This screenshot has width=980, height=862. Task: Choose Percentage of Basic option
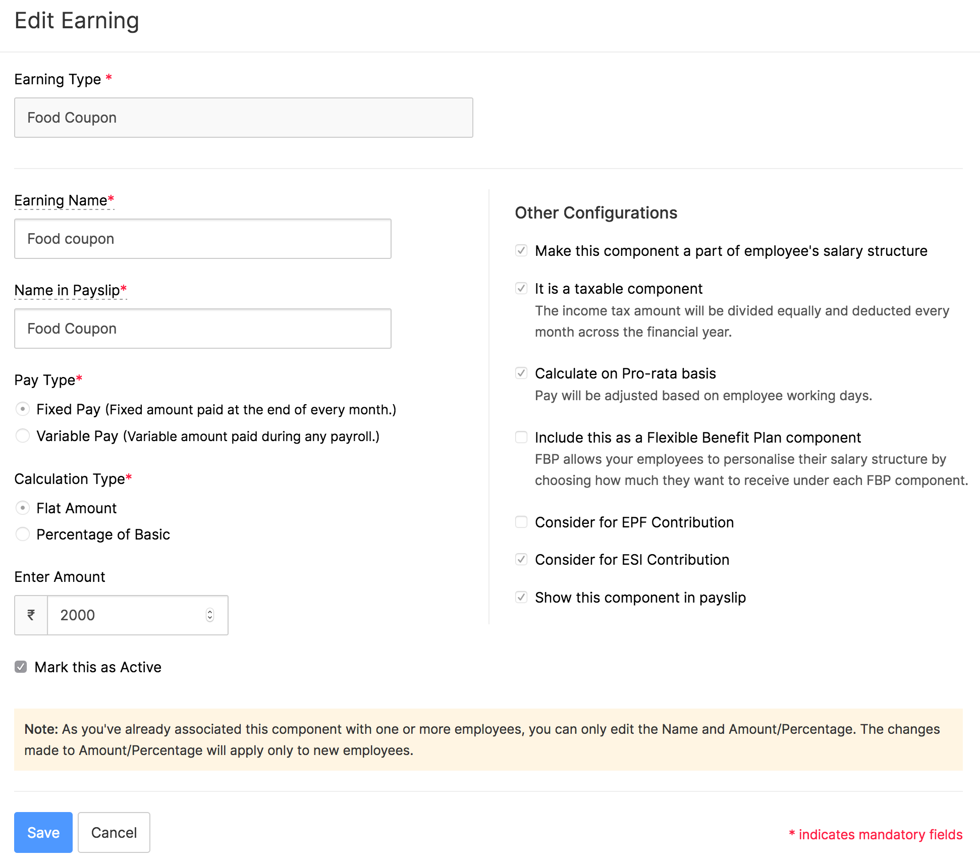(23, 534)
